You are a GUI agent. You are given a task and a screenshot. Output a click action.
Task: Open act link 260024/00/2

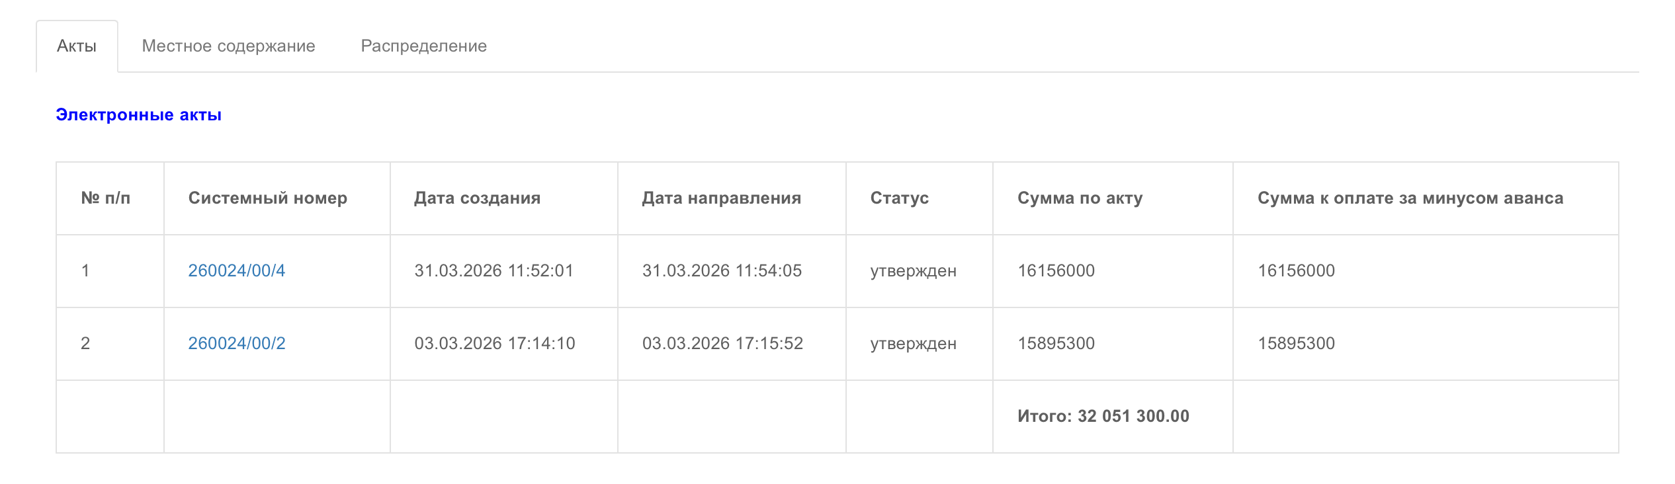click(x=237, y=343)
